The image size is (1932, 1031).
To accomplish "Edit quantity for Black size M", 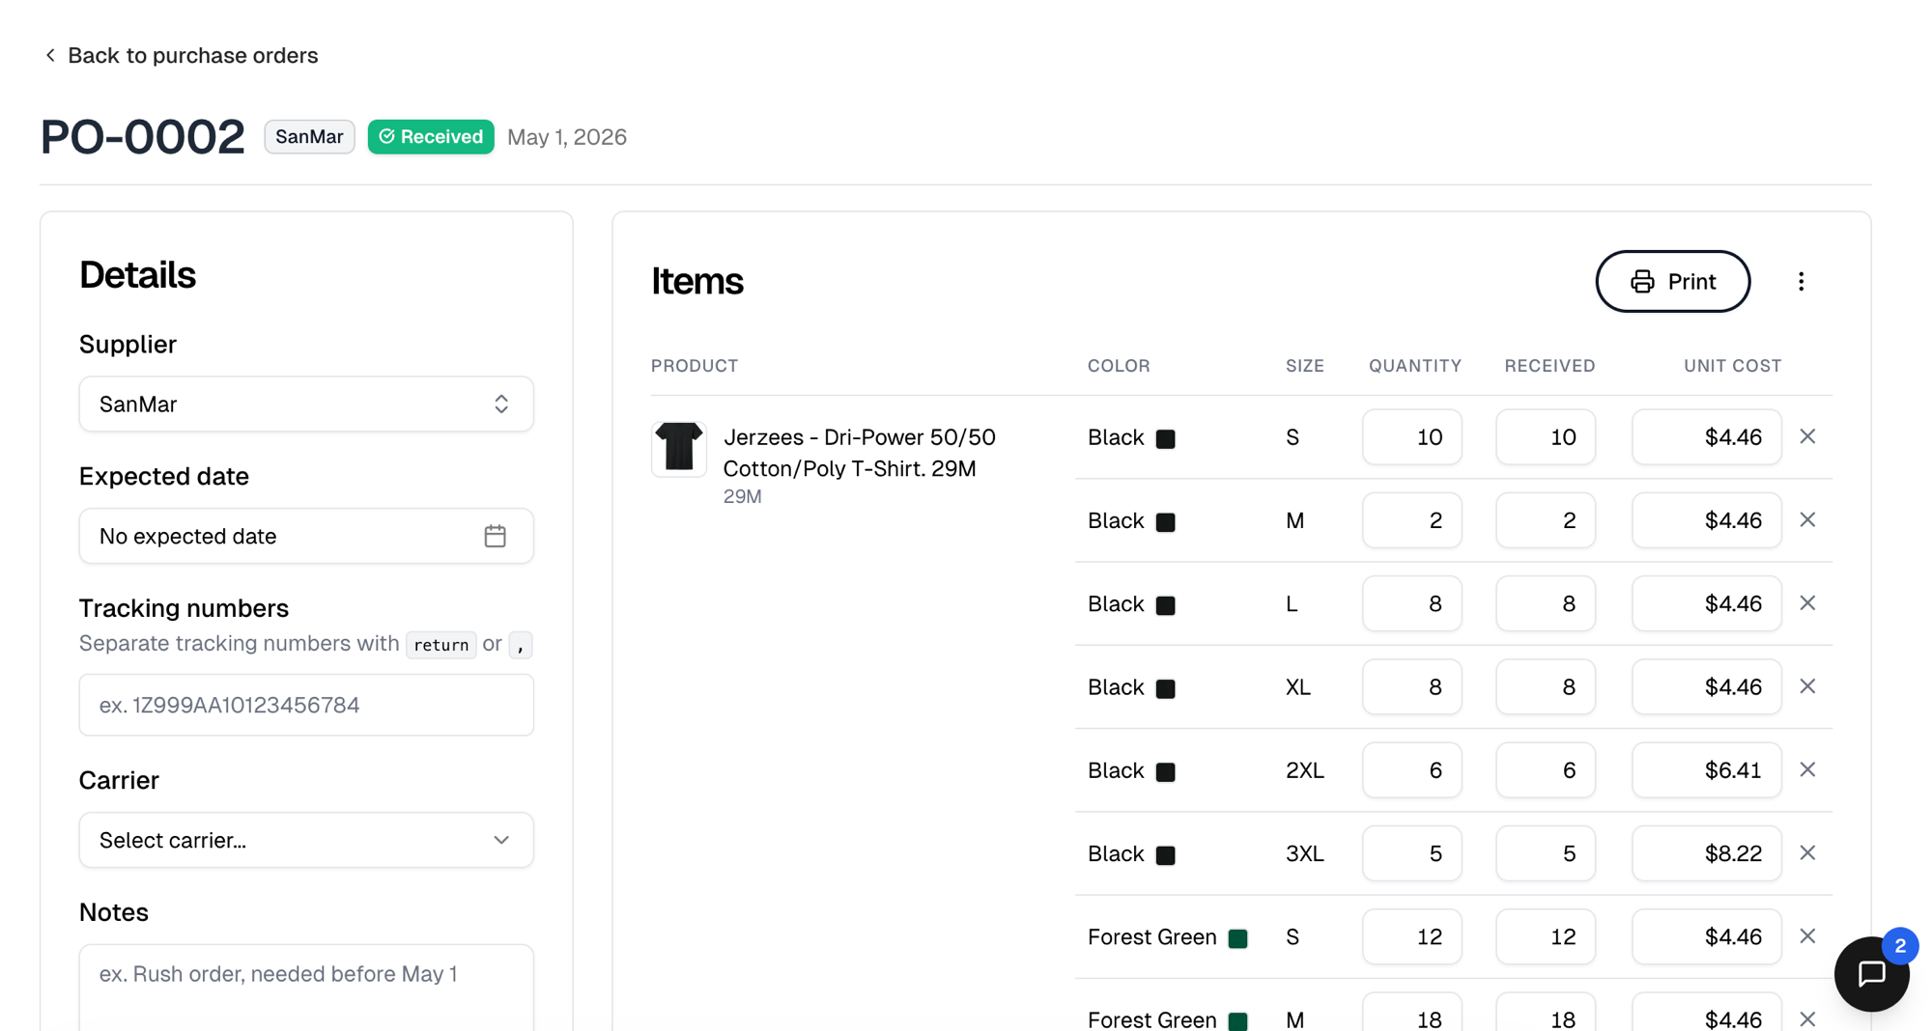I will pos(1412,520).
